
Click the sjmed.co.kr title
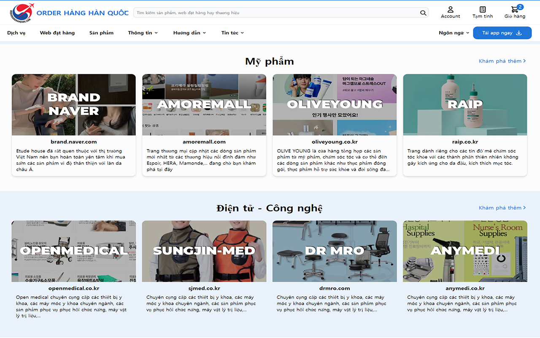tap(204, 289)
